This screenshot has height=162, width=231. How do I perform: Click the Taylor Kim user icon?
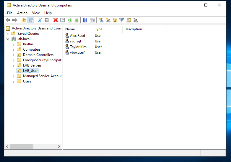click(67, 47)
